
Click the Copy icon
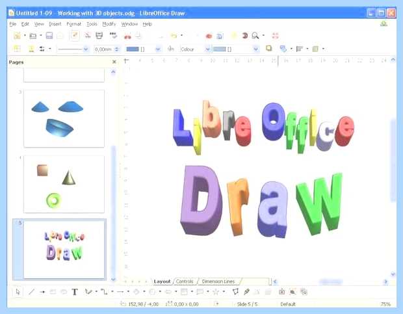coord(138,36)
